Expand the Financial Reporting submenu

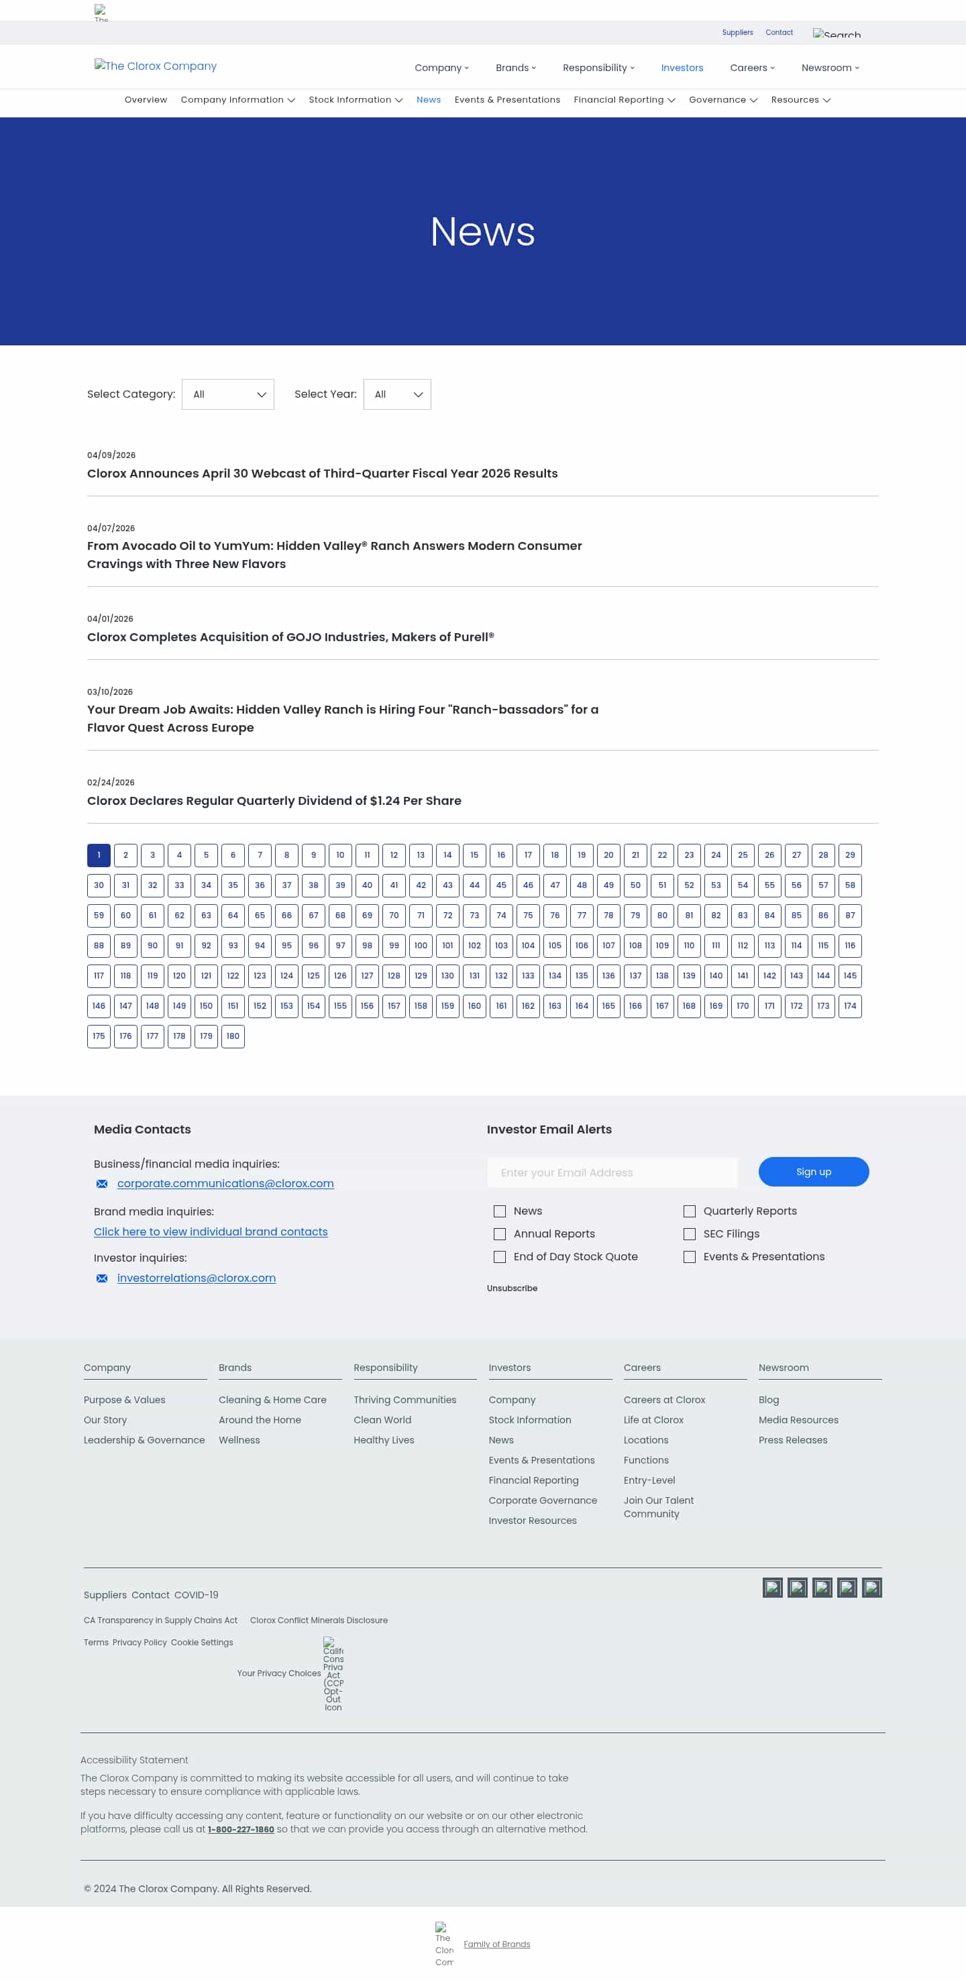click(x=625, y=100)
